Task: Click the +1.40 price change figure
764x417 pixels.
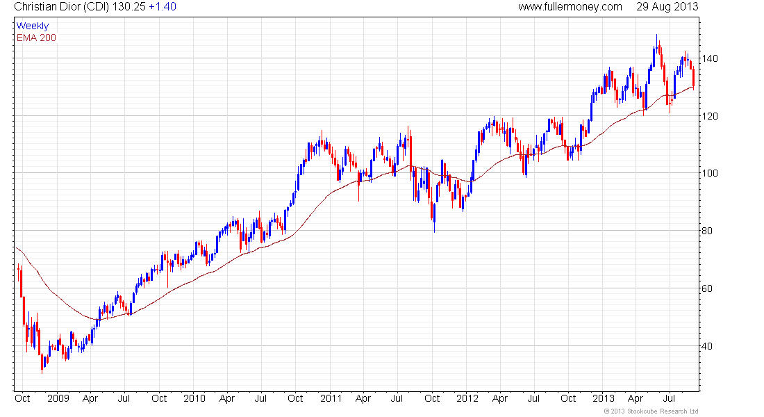Action: point(163,7)
